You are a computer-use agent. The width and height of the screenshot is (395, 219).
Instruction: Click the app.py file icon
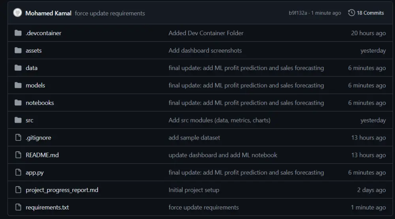point(18,172)
